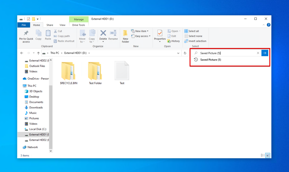
Task: Switch to the View ribbon tab
Action: pos(63,25)
